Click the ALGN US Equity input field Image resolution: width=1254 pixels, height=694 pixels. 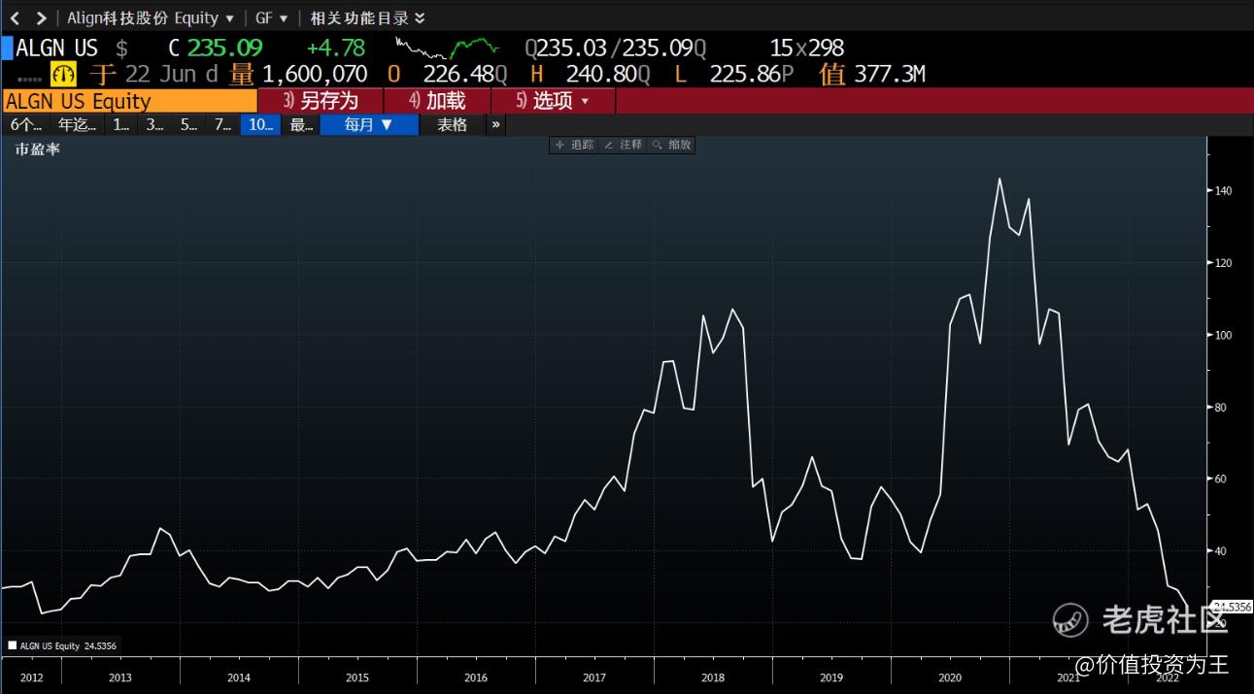[129, 101]
